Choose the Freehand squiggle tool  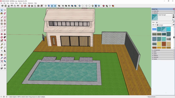(x=5, y=17)
